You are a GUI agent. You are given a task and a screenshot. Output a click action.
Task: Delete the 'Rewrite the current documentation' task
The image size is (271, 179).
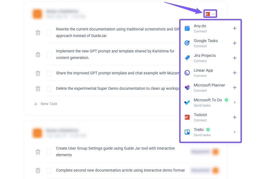click(38, 33)
